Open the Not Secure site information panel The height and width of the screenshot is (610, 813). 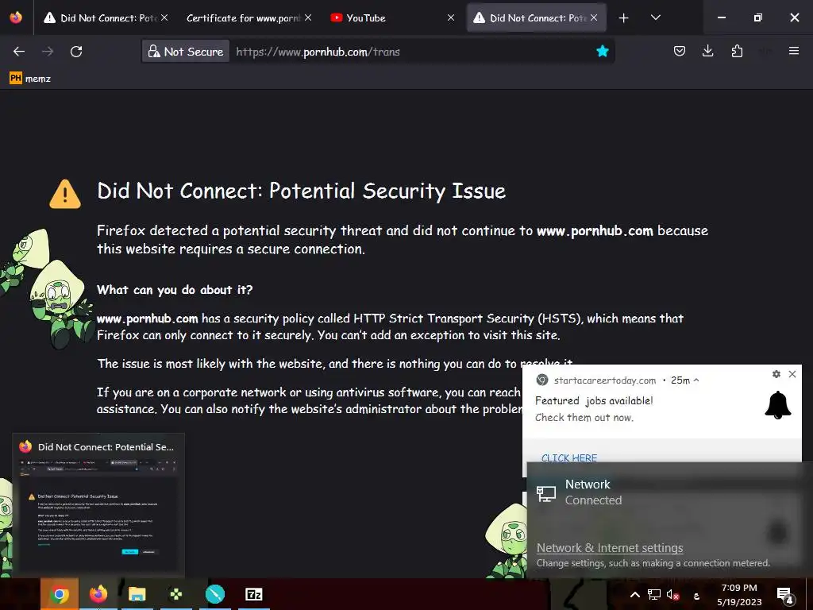click(x=186, y=52)
